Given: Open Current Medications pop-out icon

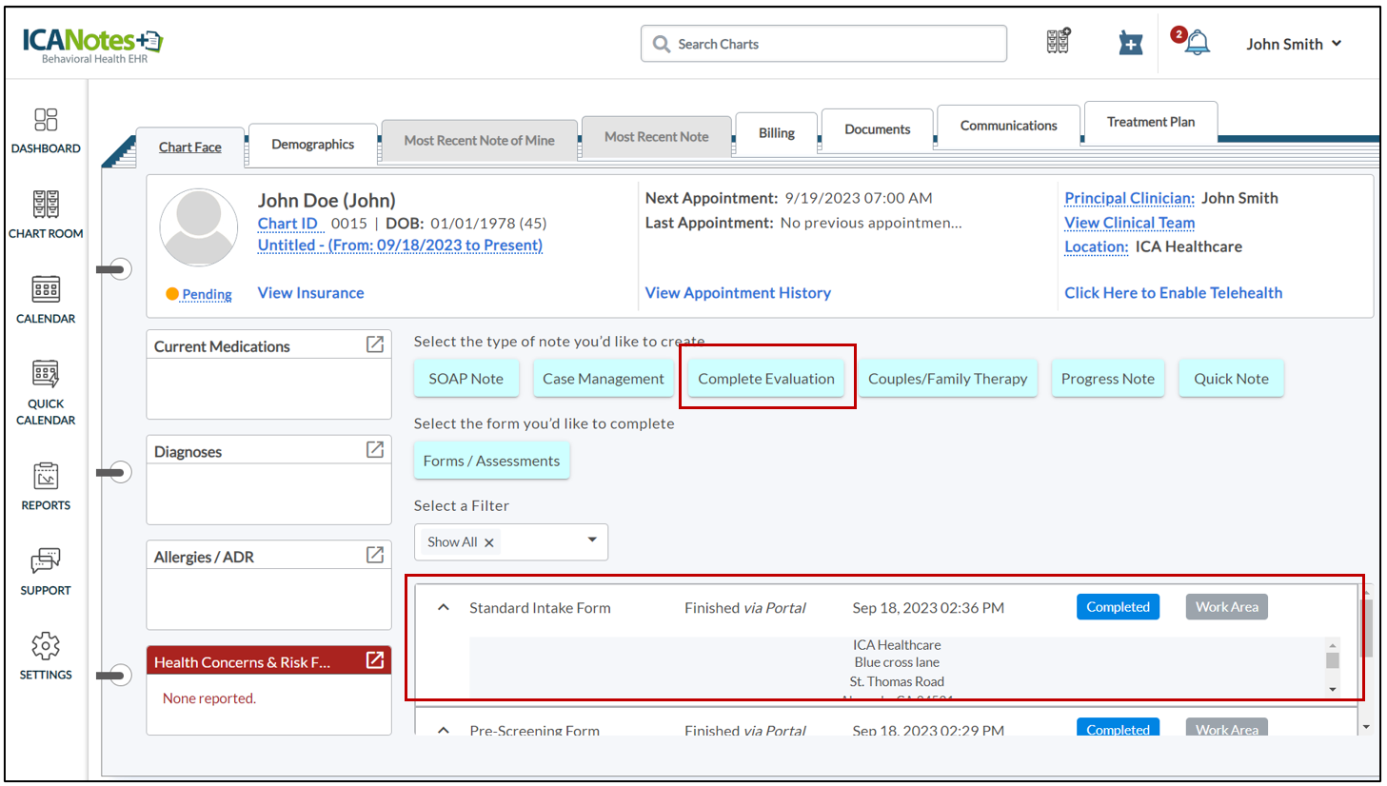Looking at the screenshot, I should [375, 344].
